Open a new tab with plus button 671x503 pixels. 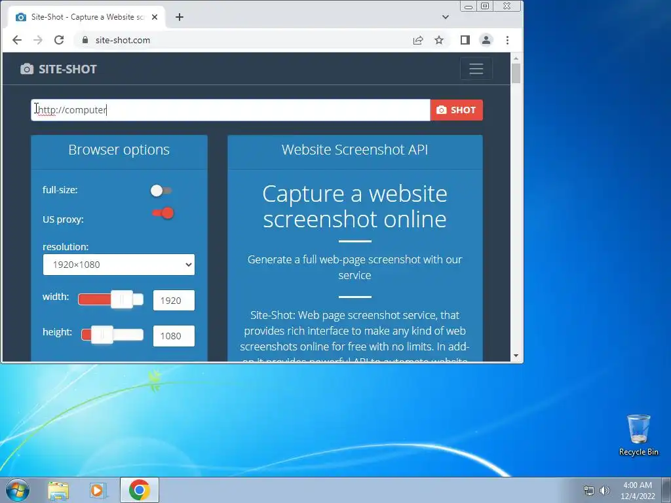(180, 17)
